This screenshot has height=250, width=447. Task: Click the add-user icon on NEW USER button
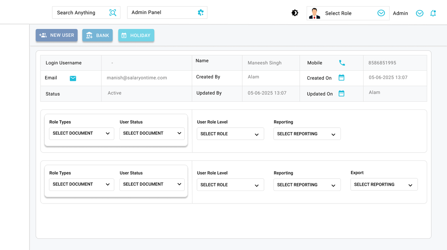tap(43, 35)
